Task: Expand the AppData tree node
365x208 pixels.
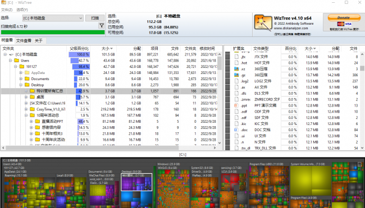Action: (x=21, y=73)
